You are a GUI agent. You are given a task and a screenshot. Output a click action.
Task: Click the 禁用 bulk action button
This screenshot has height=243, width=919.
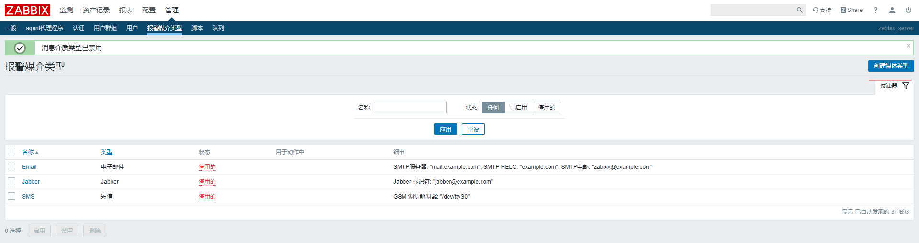pos(67,231)
